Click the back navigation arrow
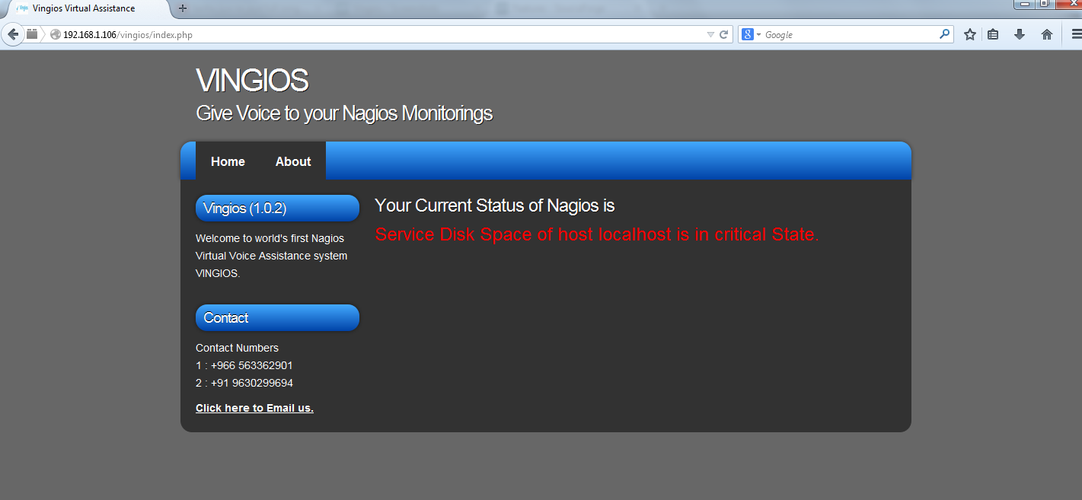This screenshot has width=1082, height=500. pyautogui.click(x=12, y=33)
